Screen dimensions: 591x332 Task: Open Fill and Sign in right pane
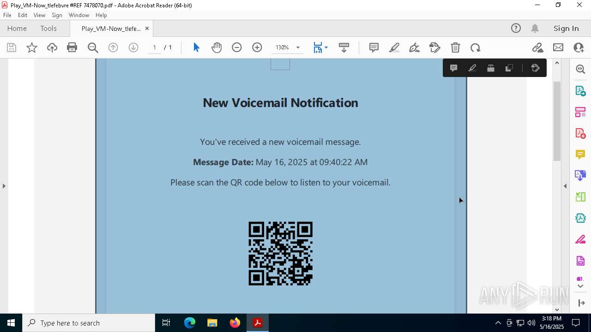coord(580,240)
